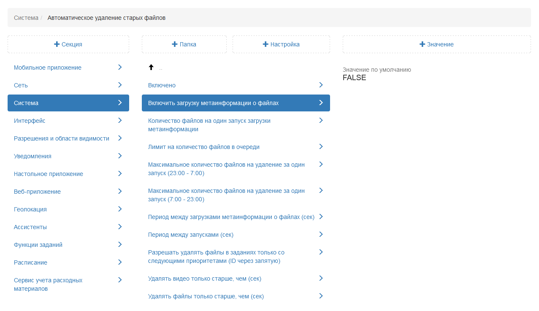This screenshot has height=311, width=539.
Task: Open Лимит на количество файлов в очереди
Action: (204, 147)
